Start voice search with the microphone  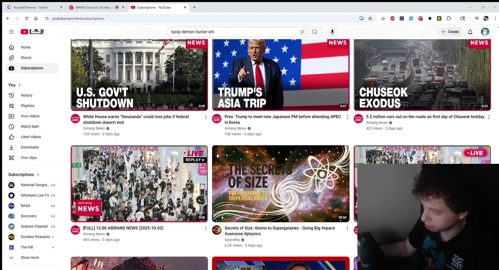[332, 32]
